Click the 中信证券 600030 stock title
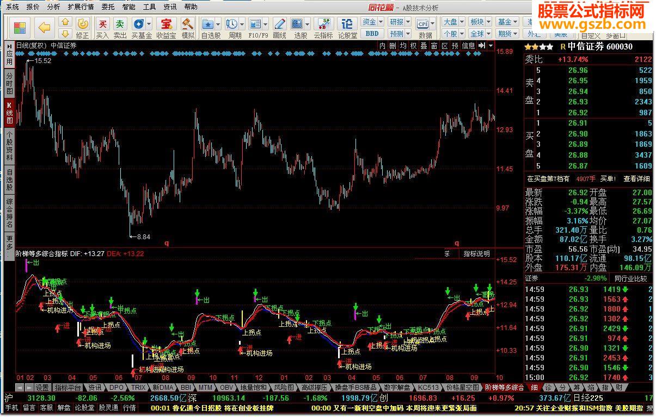This screenshot has height=417, width=656. click(600, 47)
